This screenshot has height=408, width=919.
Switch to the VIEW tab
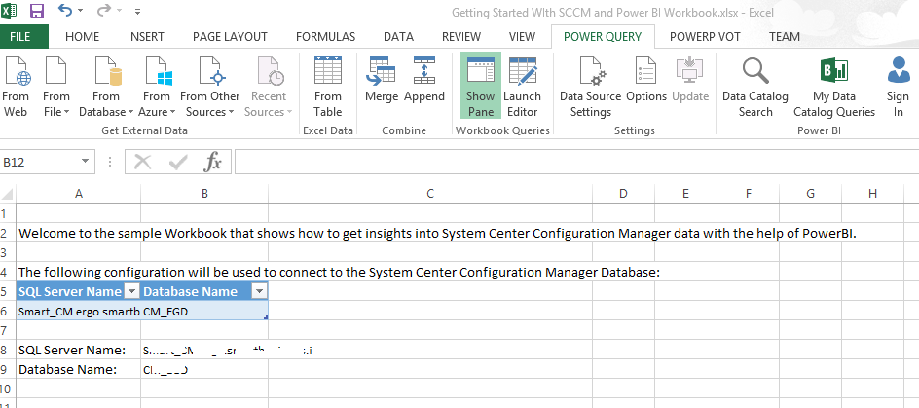(522, 36)
